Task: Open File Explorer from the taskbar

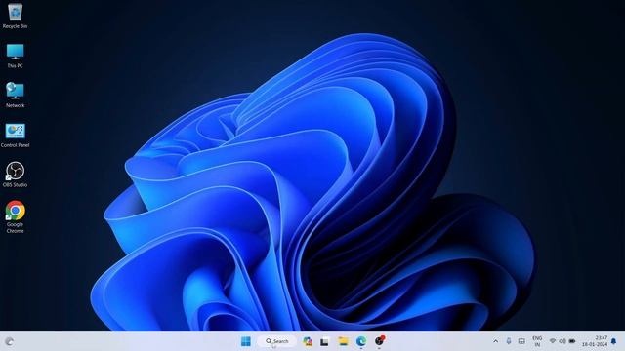Action: pyautogui.click(x=343, y=341)
